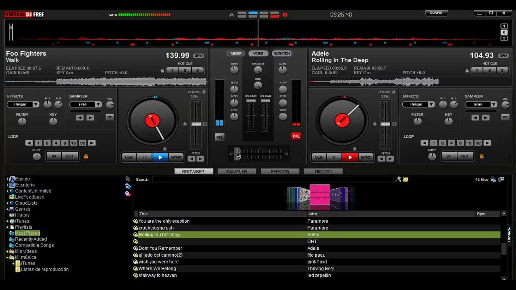Collapse the Mi música tree node
This screenshot has width=516, height=290.
(7, 257)
